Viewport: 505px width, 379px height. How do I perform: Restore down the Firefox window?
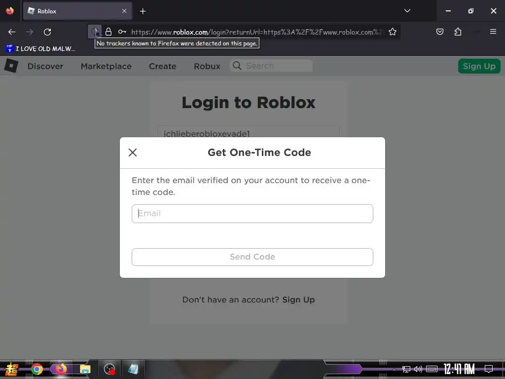[470, 11]
